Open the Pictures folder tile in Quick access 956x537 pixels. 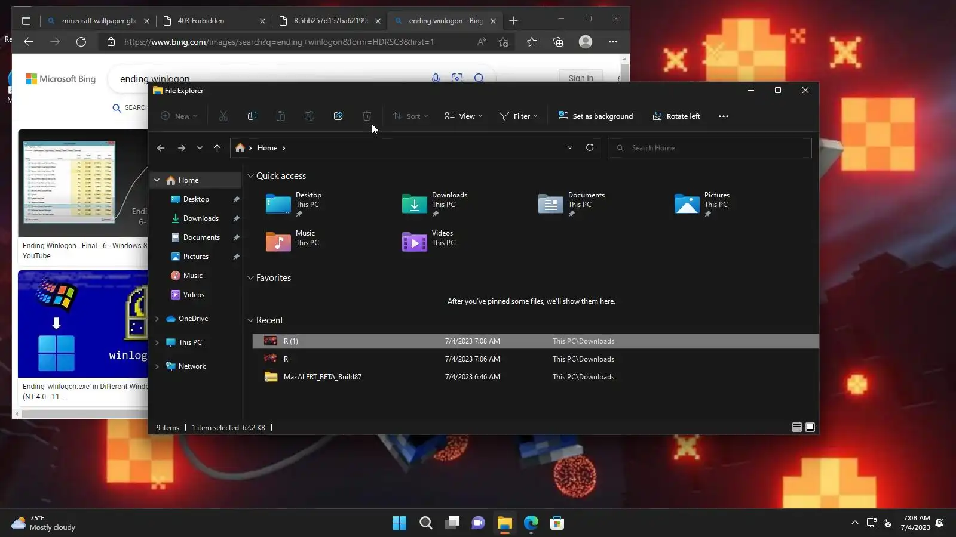click(702, 204)
